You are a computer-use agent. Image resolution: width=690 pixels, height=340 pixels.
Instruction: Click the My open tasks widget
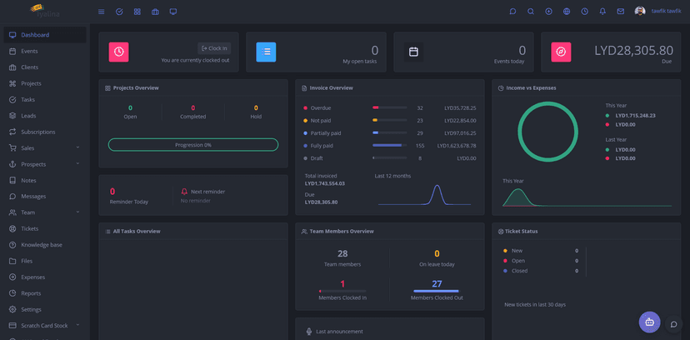(316, 52)
